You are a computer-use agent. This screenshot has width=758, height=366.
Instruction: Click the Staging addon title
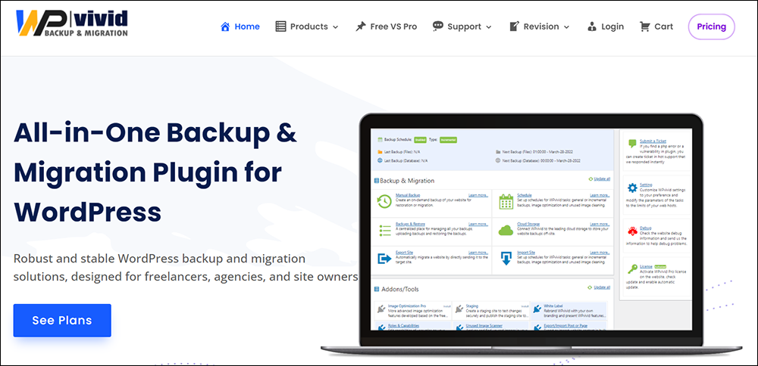pos(472,306)
